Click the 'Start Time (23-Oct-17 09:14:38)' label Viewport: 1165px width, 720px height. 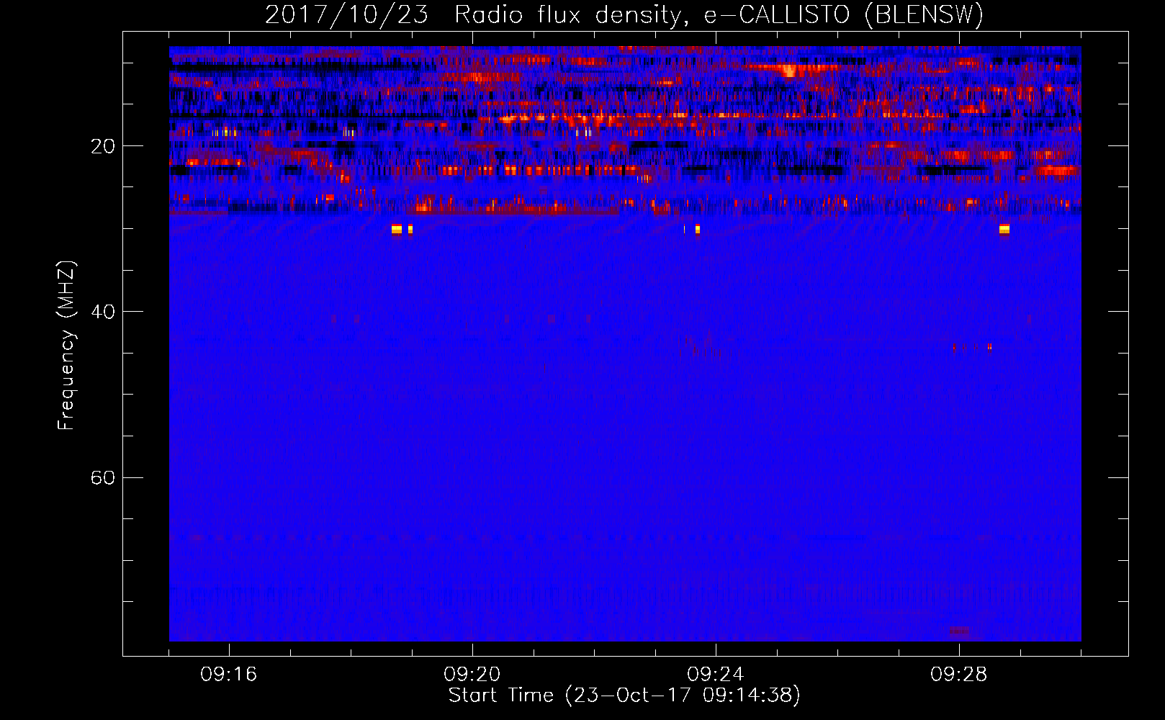pyautogui.click(x=624, y=696)
